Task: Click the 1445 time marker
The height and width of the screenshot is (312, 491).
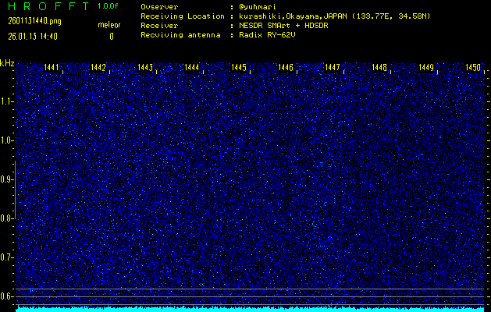Action: pyautogui.click(x=239, y=69)
